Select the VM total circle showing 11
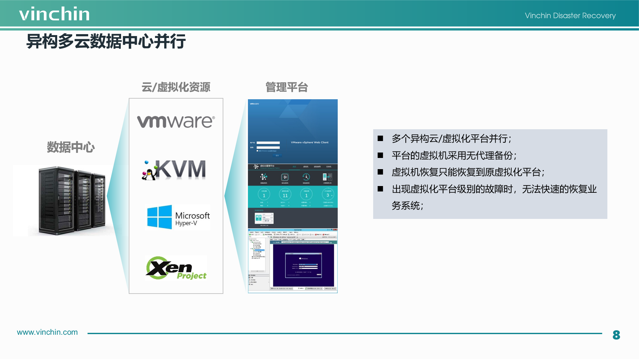The width and height of the screenshot is (639, 359). point(285,194)
